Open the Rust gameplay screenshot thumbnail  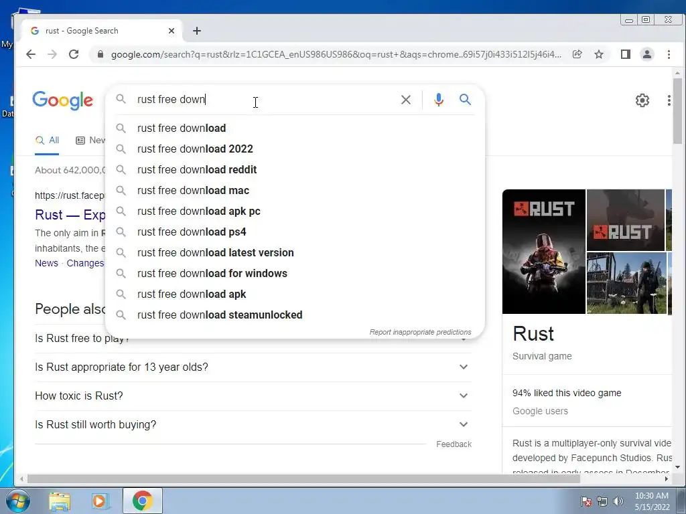(x=626, y=283)
